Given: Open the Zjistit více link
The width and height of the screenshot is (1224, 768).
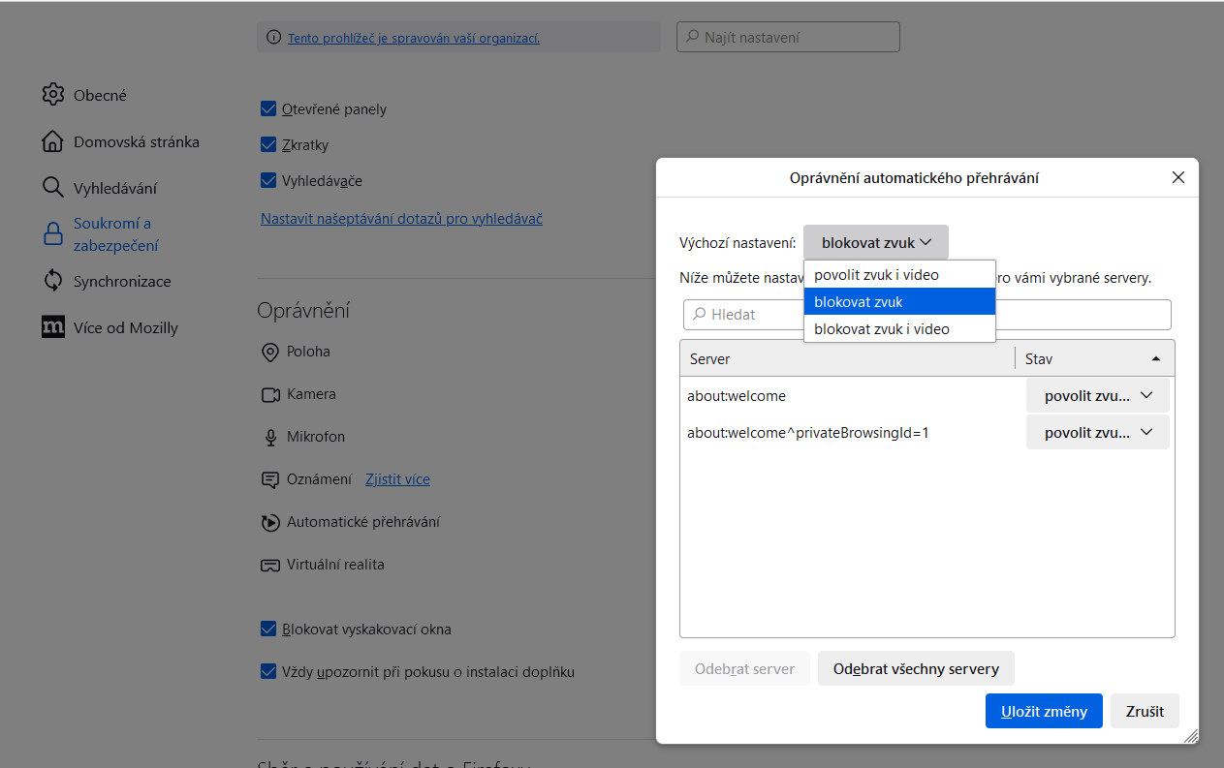Looking at the screenshot, I should click(397, 479).
